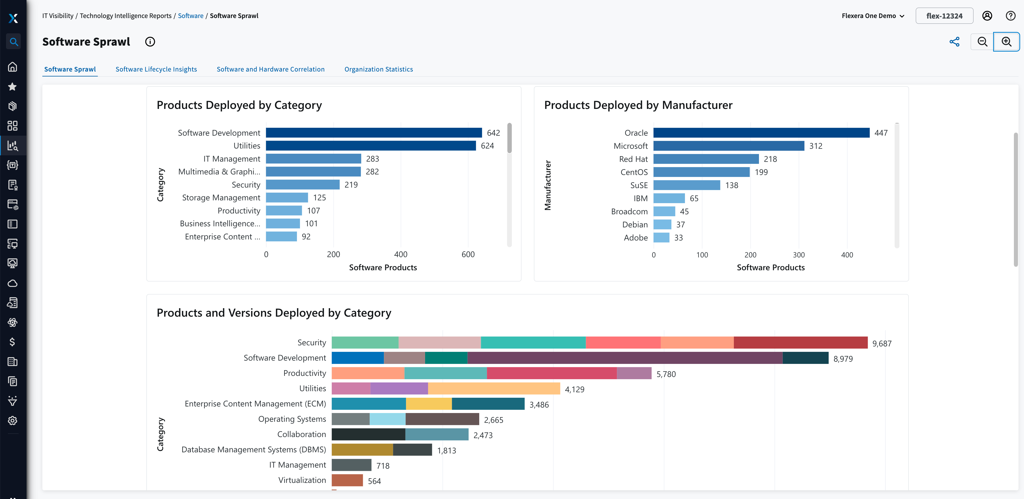
Task: Toggle the zoom out magnifier button
Action: [x=982, y=41]
